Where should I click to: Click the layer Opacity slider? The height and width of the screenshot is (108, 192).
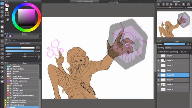pos(175,44)
